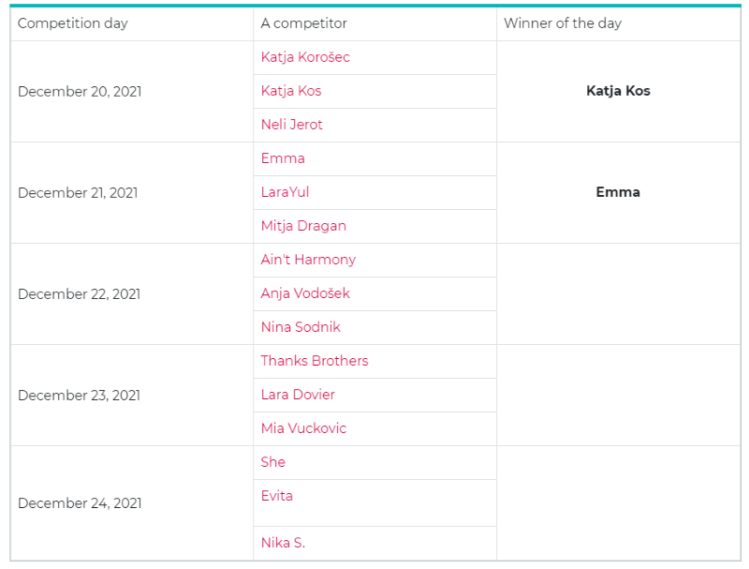Click the Mitja Dragan link
Image resolution: width=749 pixels, height=569 pixels.
303,226
